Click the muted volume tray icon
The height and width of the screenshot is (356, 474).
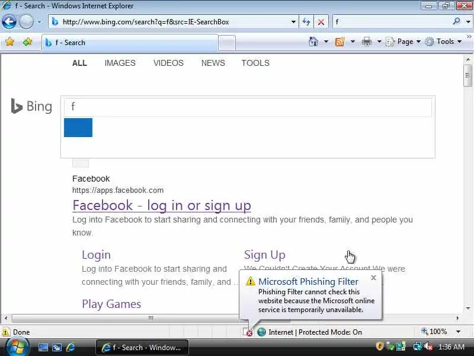(x=428, y=347)
